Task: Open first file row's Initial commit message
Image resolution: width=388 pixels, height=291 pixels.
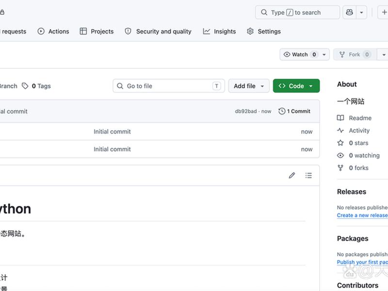Action: (x=112, y=131)
